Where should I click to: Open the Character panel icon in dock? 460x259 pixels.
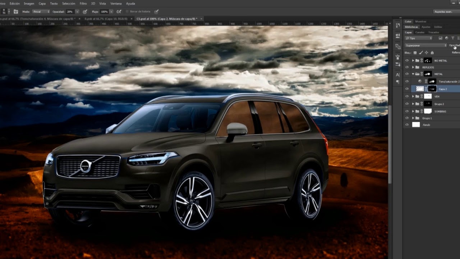(x=398, y=75)
